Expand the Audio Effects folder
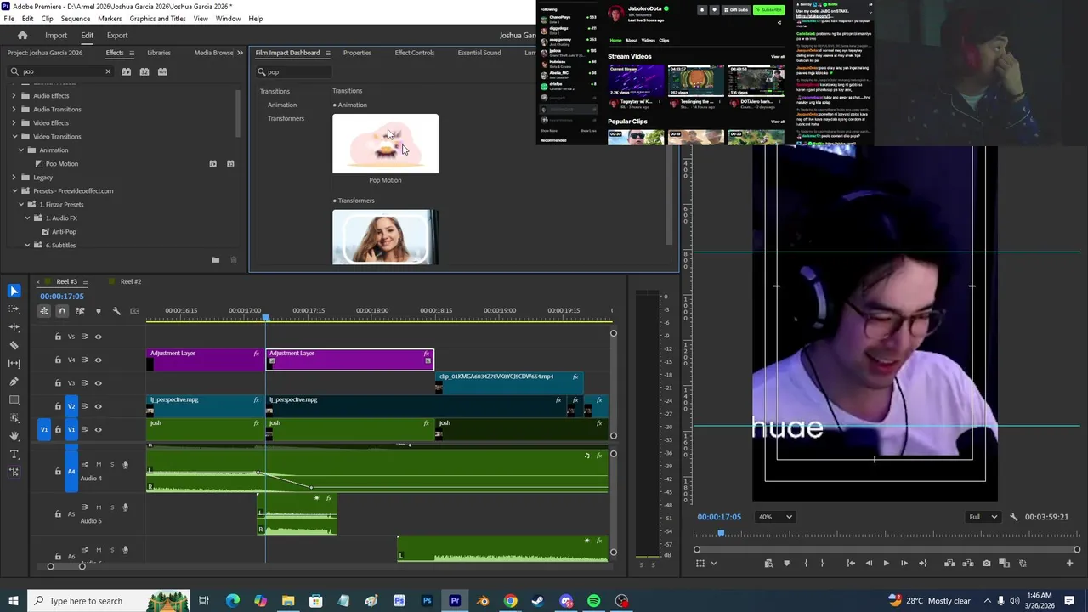This screenshot has width=1088, height=612. (14, 95)
